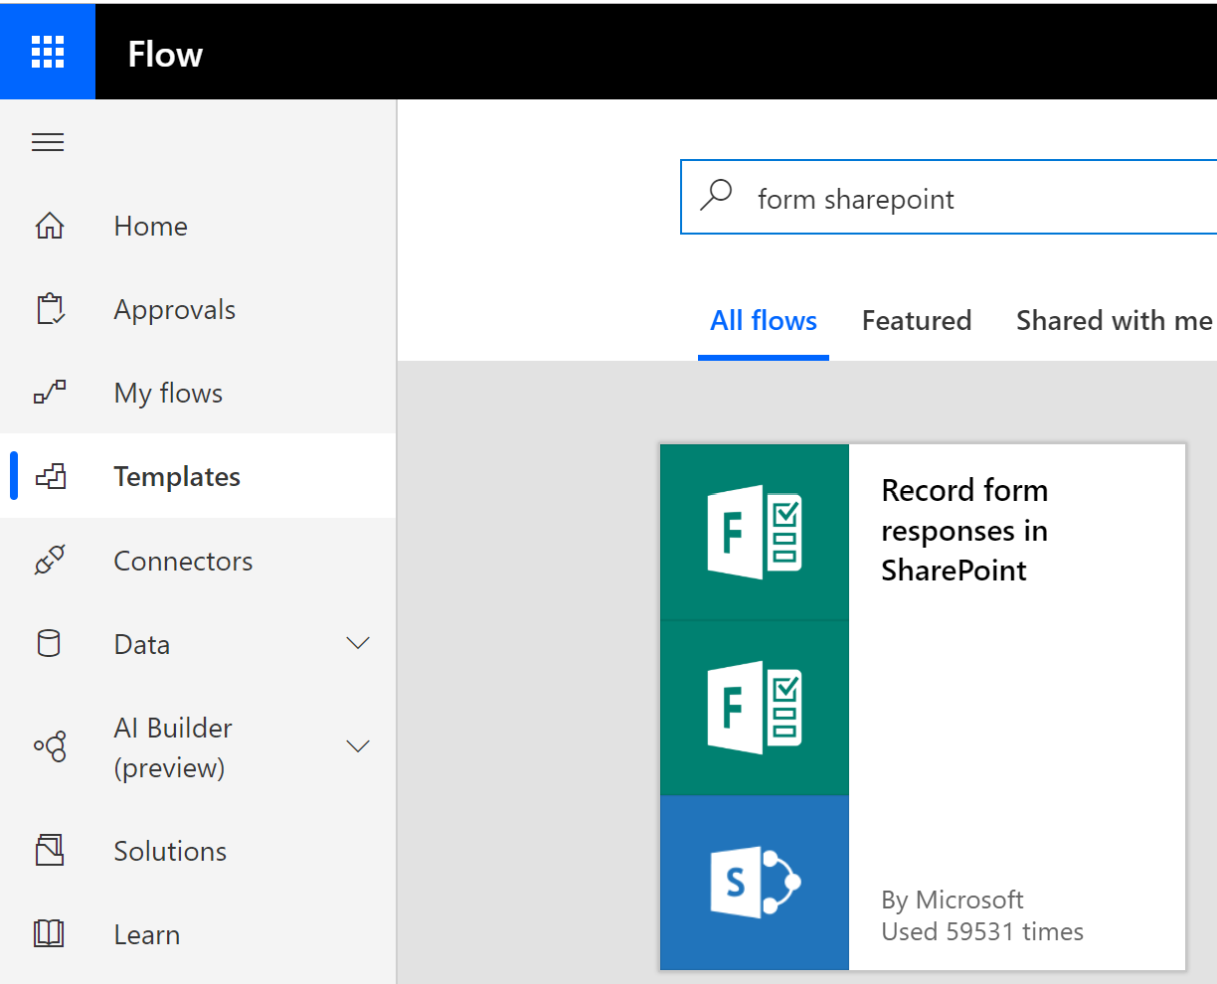Click the Data cylinder icon

pos(49,644)
